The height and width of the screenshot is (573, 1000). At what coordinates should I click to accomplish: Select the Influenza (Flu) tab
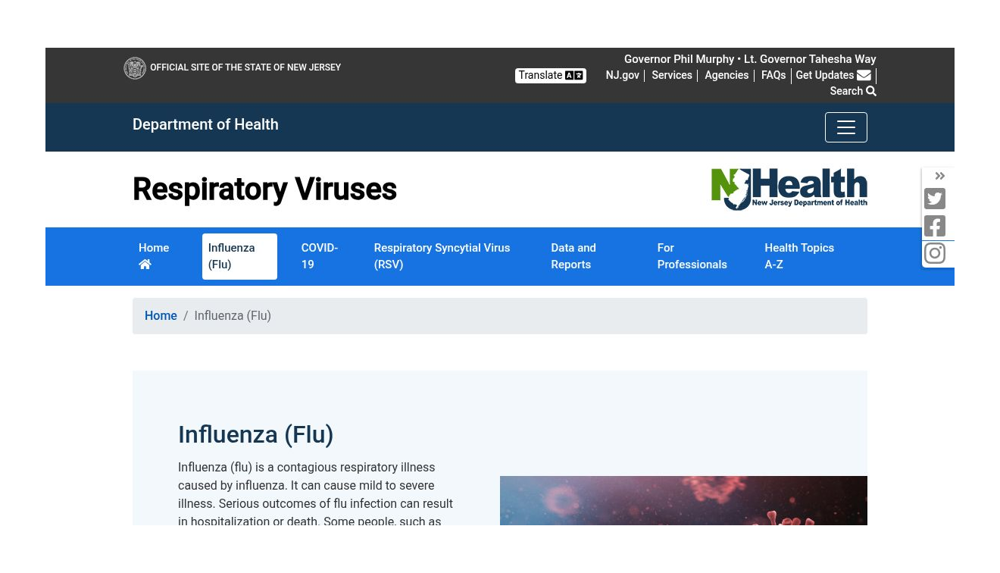(x=239, y=256)
